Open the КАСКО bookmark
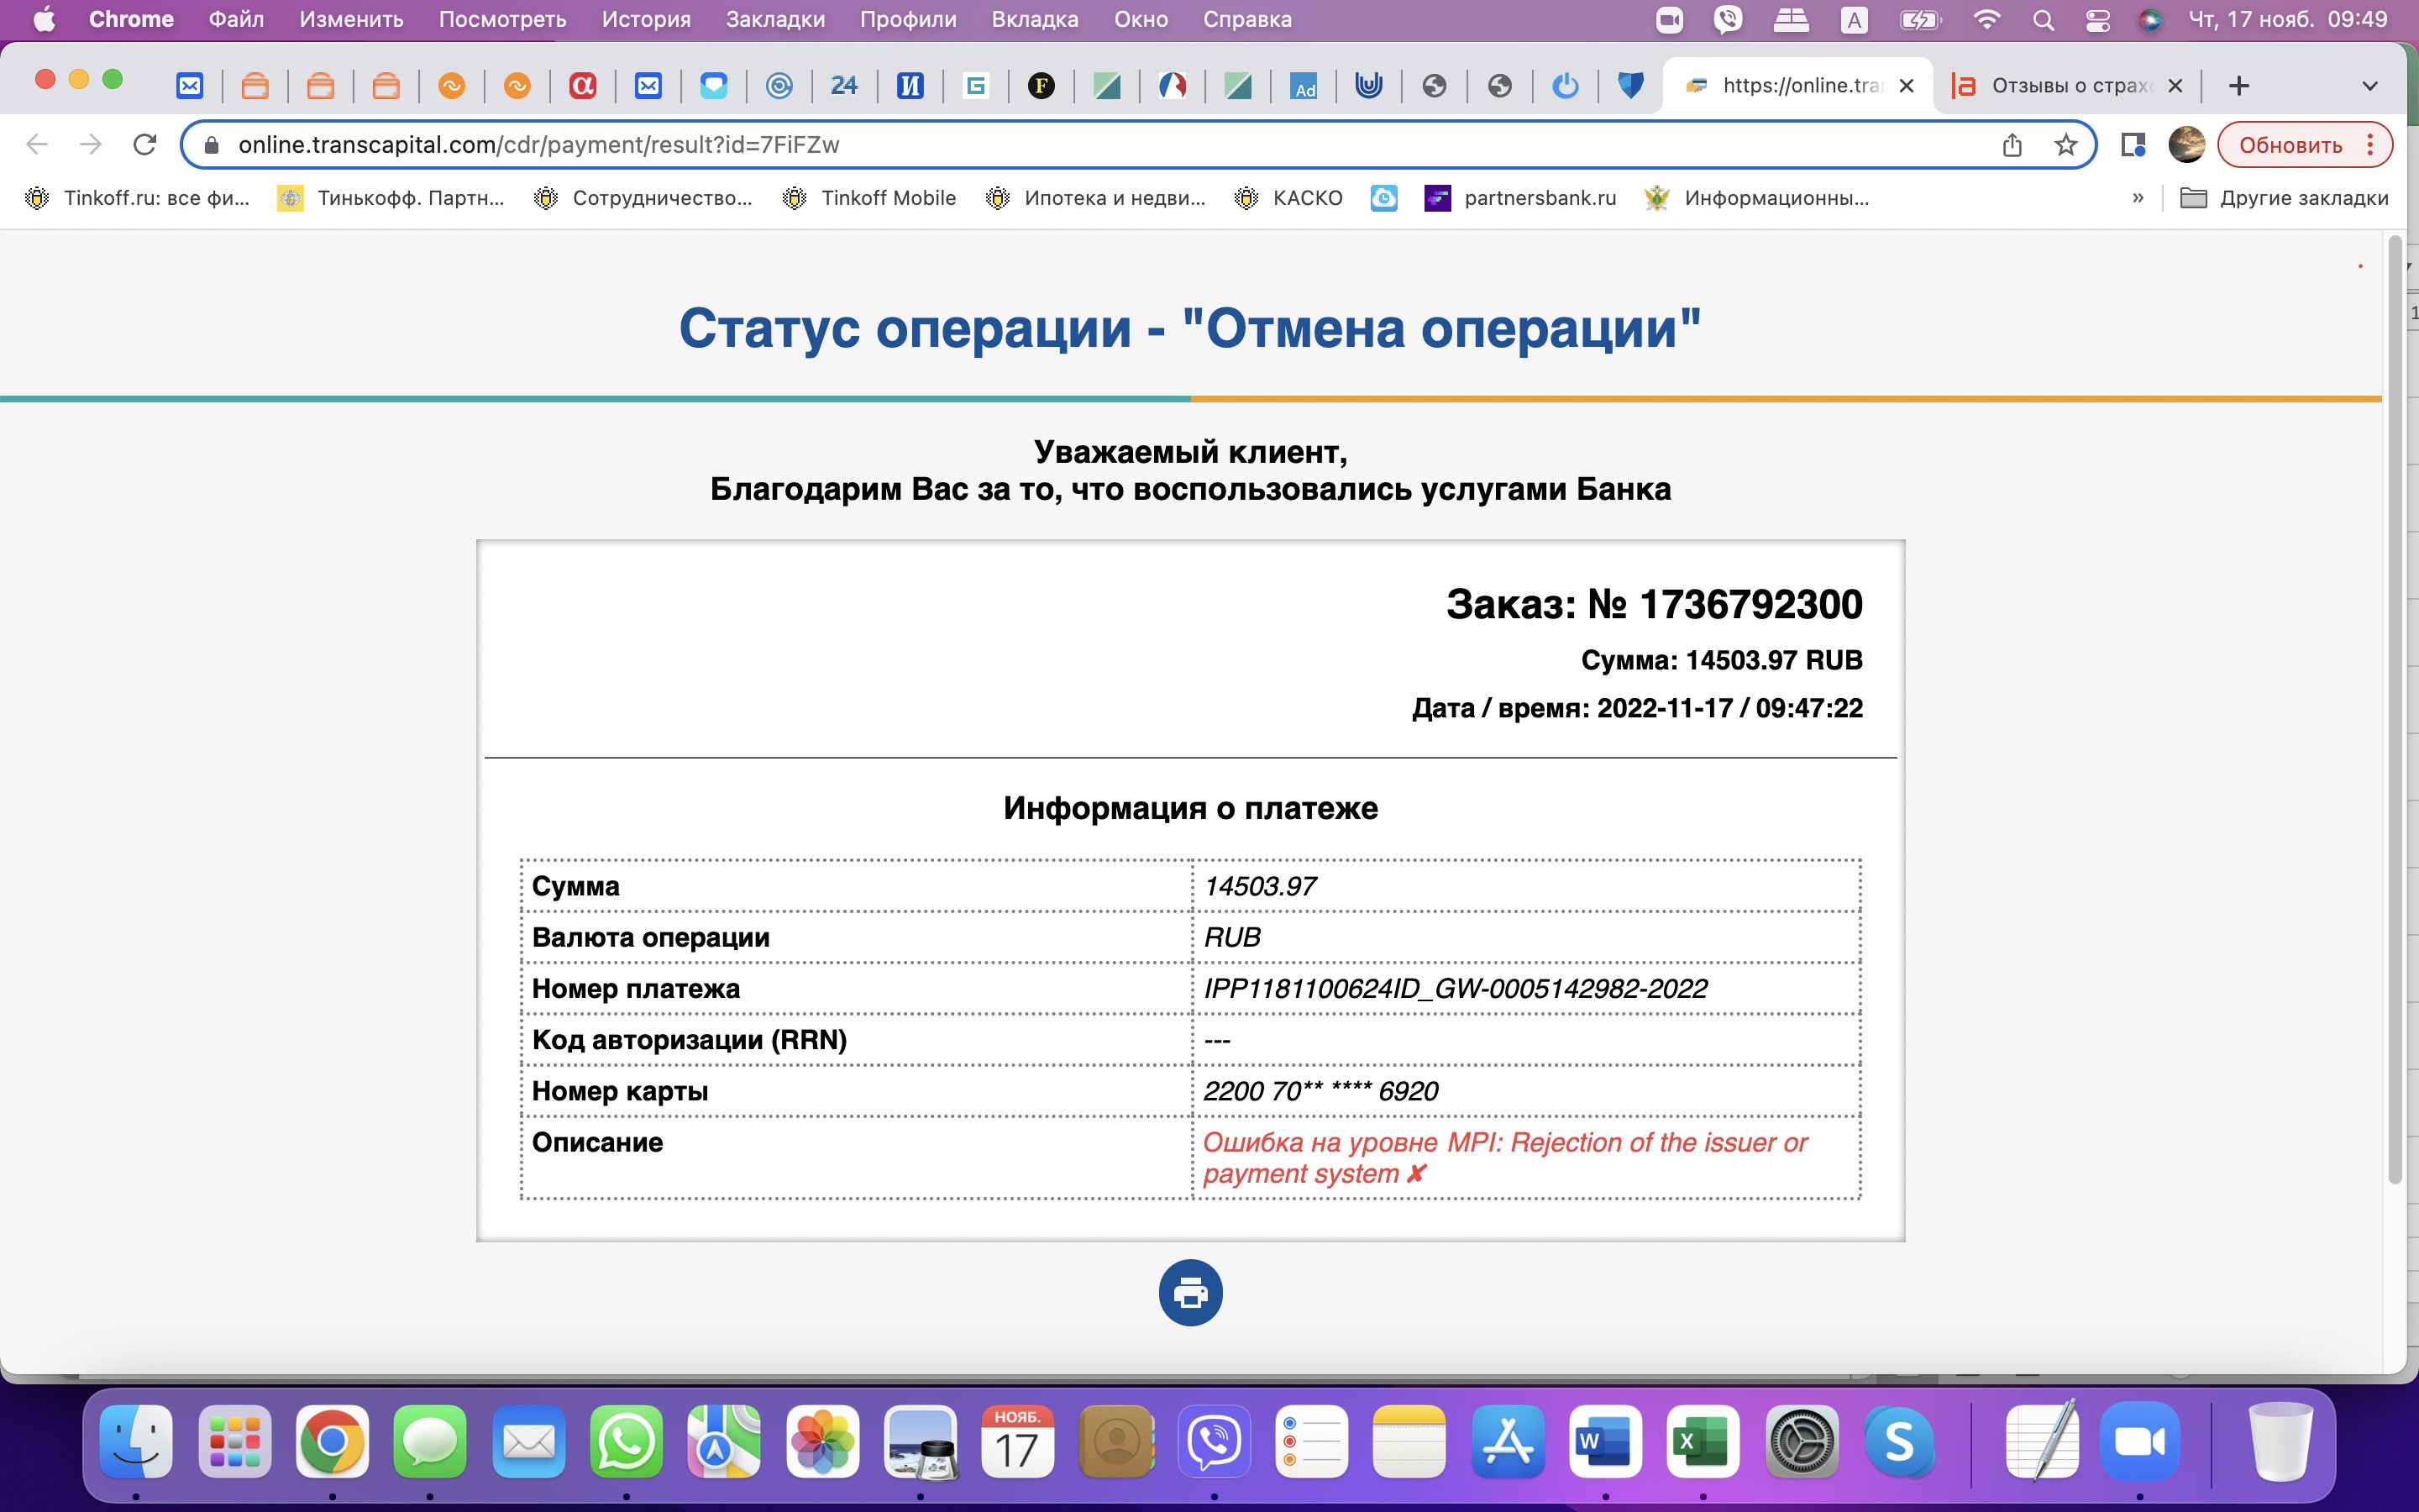Viewport: 2419px width, 1512px height. point(1289,198)
